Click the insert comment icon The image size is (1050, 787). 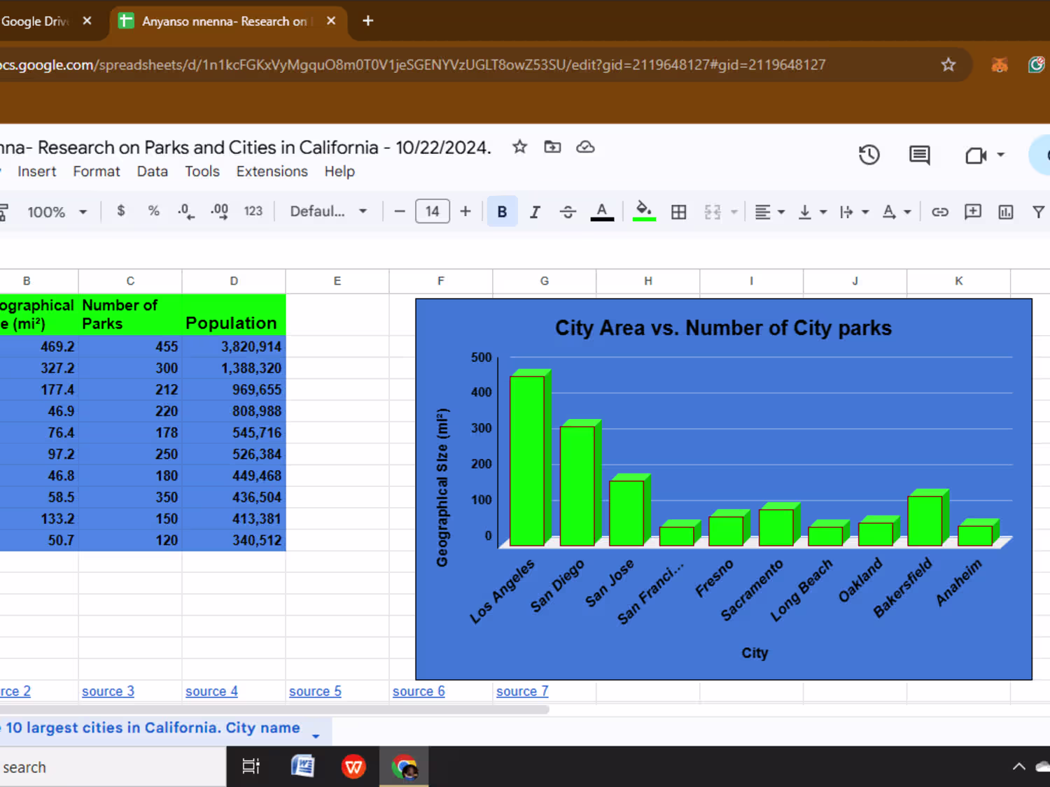click(x=972, y=212)
